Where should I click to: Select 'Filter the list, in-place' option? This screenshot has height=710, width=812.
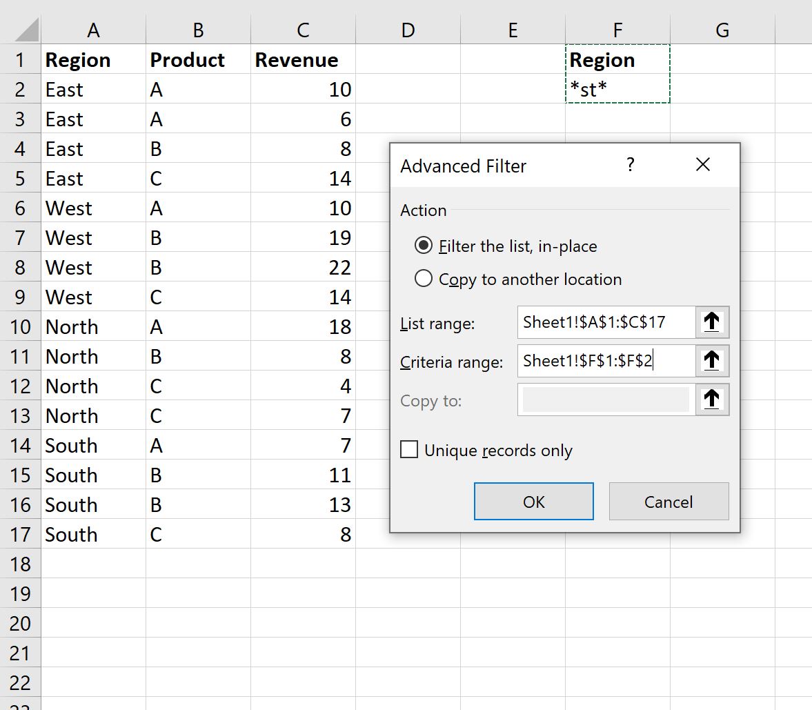[x=422, y=246]
